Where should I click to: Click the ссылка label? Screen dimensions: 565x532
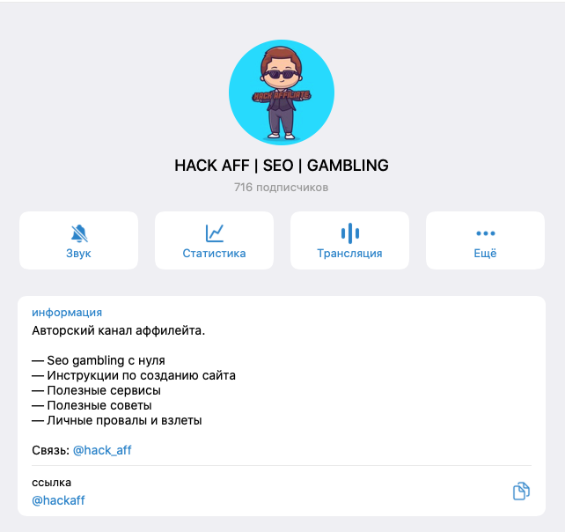52,482
